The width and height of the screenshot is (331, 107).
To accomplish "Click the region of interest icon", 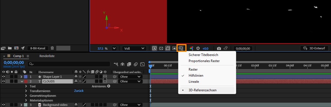I will coord(174,48).
